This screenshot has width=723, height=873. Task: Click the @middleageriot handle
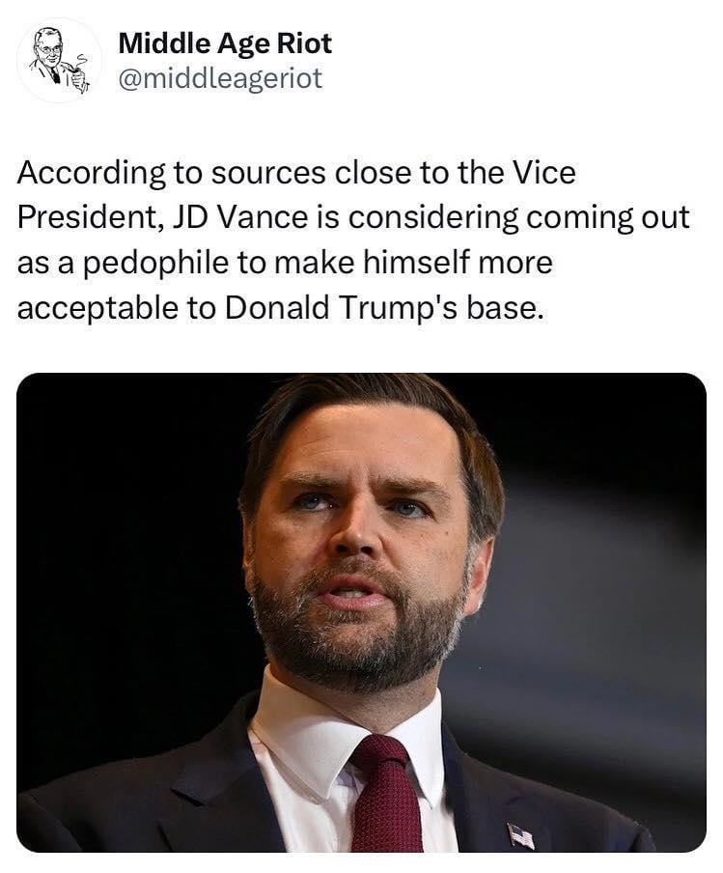click(219, 77)
